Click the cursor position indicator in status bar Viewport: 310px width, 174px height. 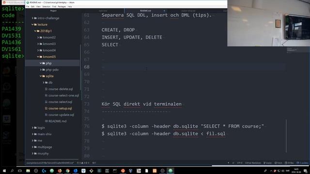tap(94, 163)
